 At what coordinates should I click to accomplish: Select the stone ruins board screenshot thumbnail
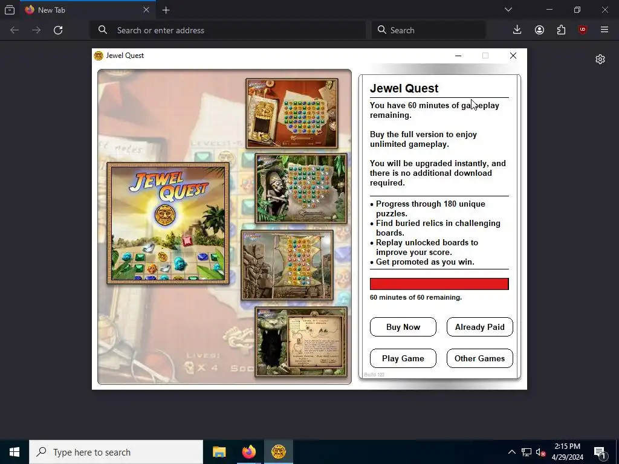click(287, 265)
